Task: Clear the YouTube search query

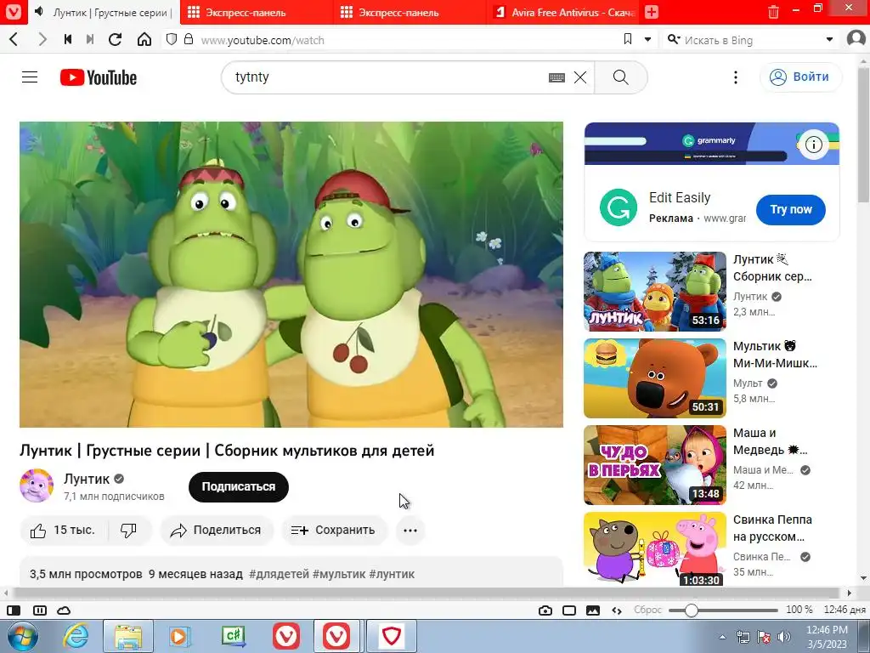Action: 580,77
